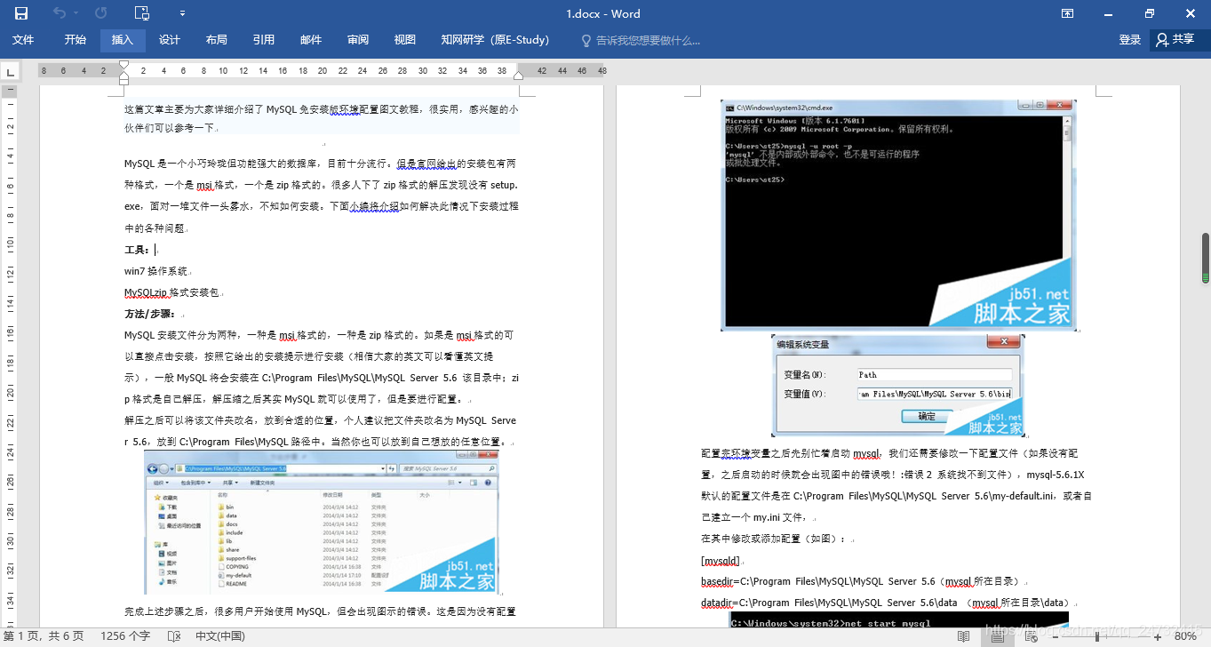The image size is (1211, 647).
Task: Save the document via Quick Access save icon
Action: (21, 13)
